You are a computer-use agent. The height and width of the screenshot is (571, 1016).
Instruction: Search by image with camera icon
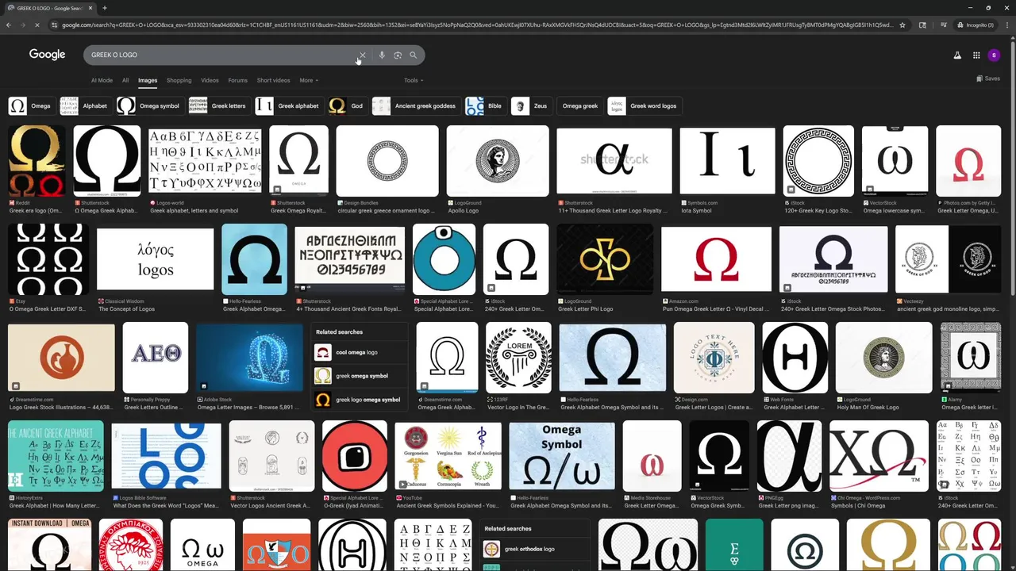click(x=398, y=56)
